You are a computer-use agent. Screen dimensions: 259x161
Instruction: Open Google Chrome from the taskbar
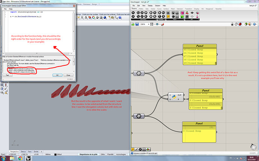click(20, 158)
